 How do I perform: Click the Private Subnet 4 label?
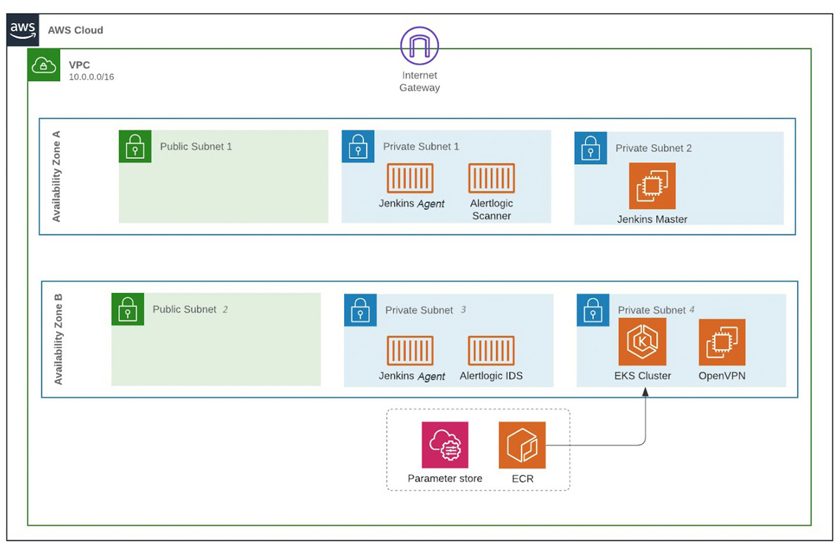pyautogui.click(x=656, y=310)
